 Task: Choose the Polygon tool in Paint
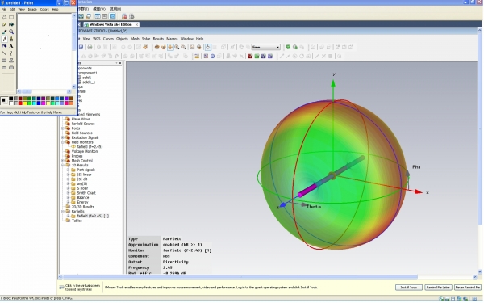coord(11,61)
